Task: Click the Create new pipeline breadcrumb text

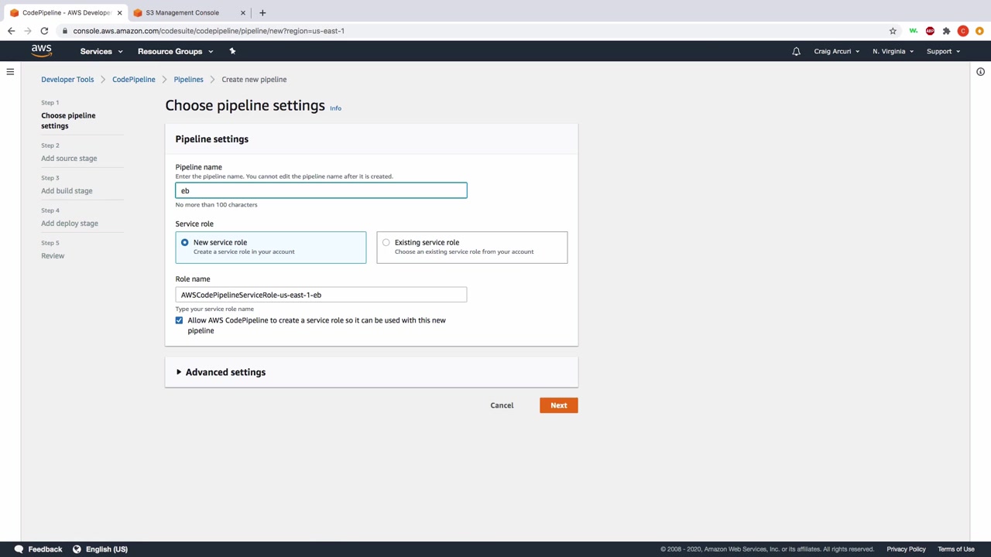Action: click(x=254, y=79)
